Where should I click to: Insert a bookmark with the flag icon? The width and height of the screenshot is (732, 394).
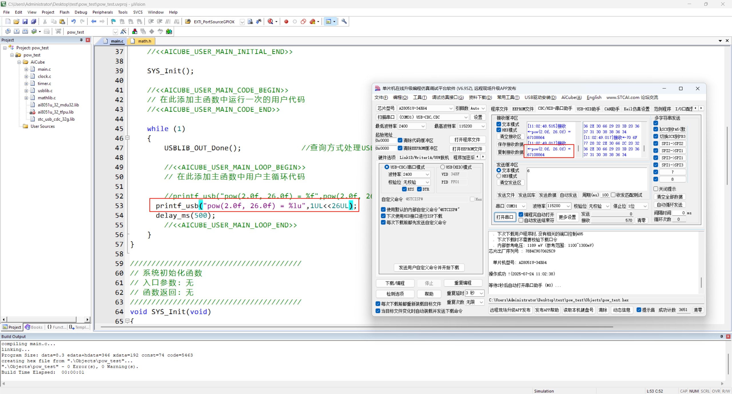[114, 21]
